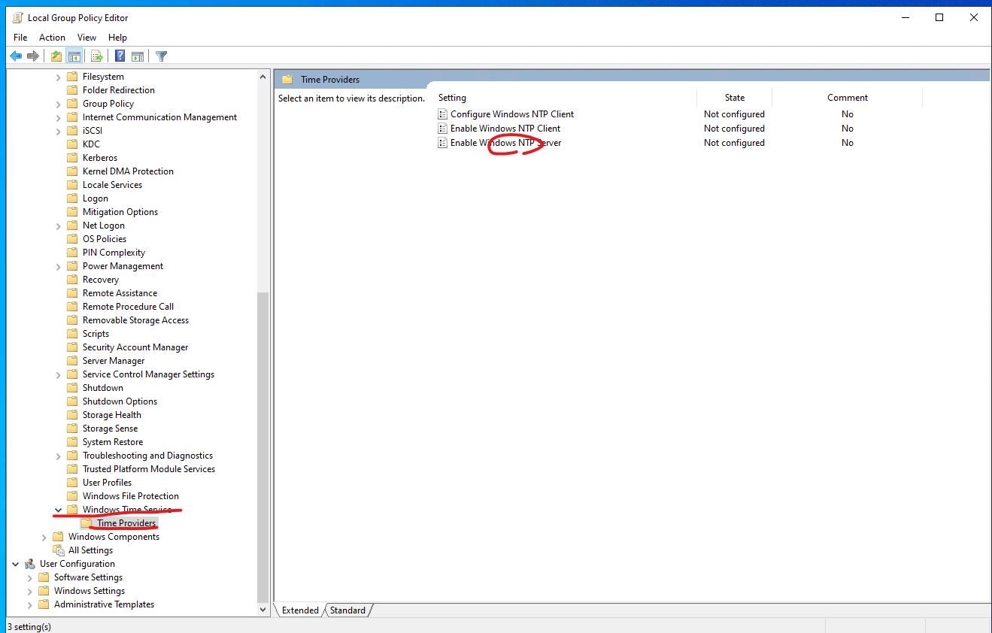Viewport: 992px width, 633px height.
Task: Click the Windows Time Service folder icon
Action: pos(72,510)
